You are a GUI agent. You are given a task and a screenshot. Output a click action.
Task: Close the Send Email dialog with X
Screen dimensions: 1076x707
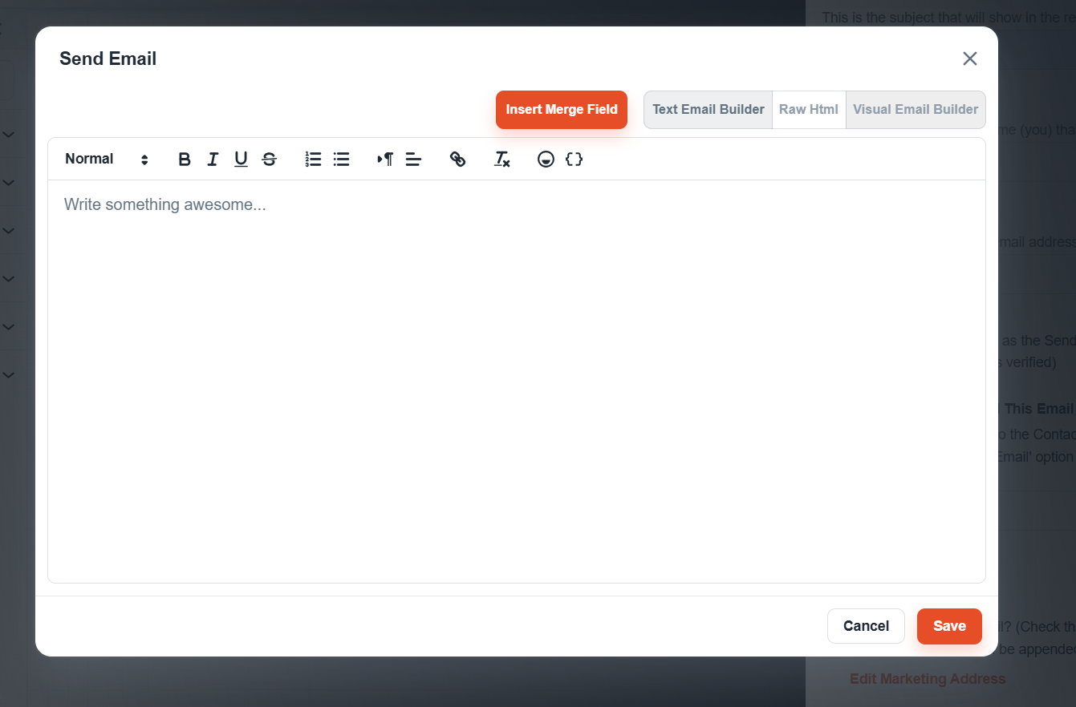click(970, 59)
